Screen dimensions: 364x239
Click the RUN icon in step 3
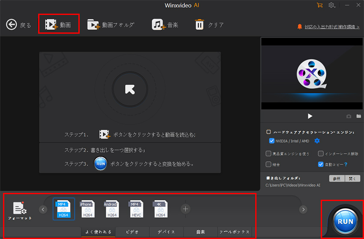(101, 163)
